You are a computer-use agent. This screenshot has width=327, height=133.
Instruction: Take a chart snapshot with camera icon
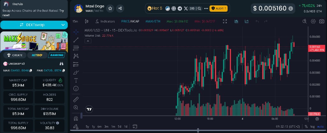(x=313, y=21)
